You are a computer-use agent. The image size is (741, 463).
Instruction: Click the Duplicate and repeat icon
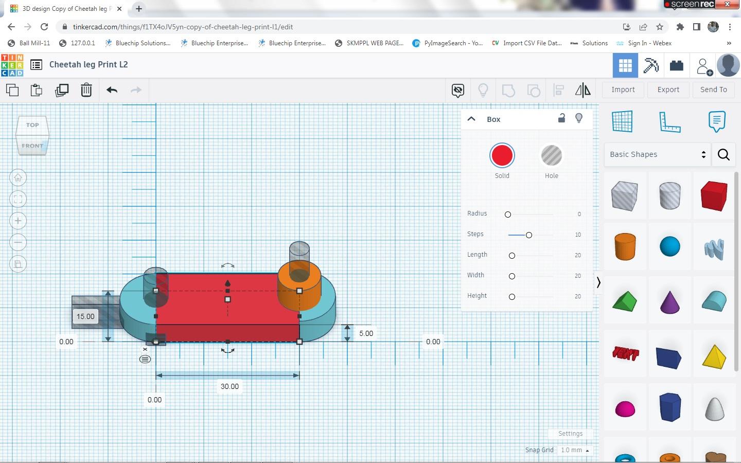(62, 90)
